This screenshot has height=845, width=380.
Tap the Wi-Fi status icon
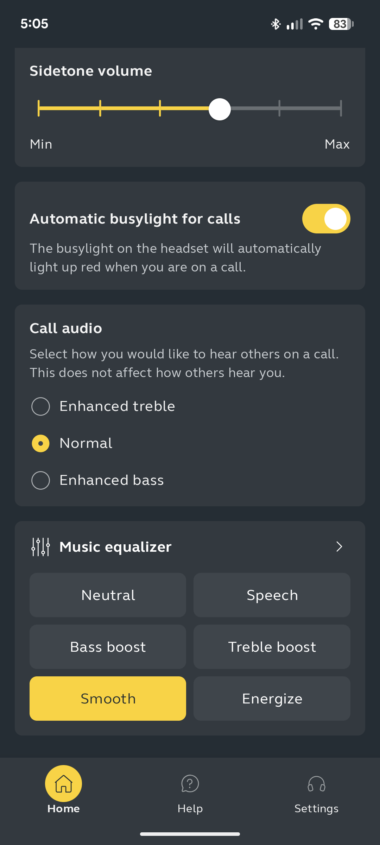(x=316, y=24)
